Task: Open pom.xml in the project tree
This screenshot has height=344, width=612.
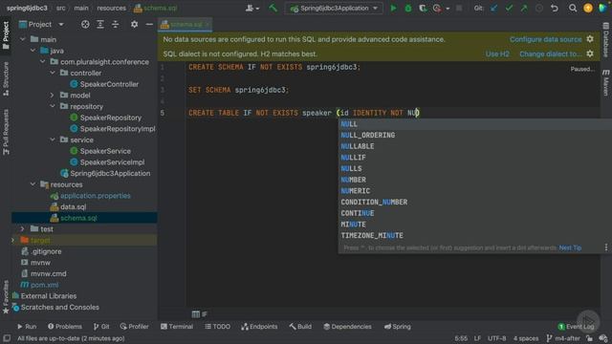Action: pos(45,285)
